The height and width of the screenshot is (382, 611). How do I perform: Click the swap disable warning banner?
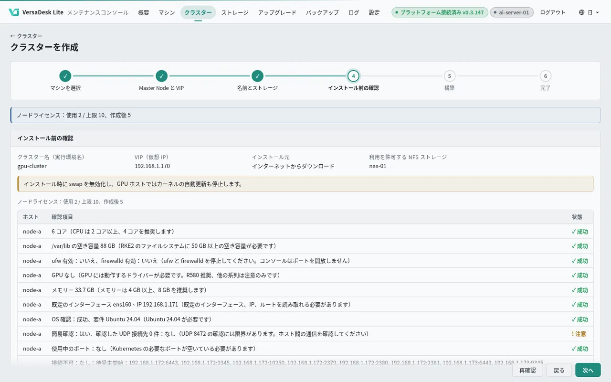click(305, 184)
